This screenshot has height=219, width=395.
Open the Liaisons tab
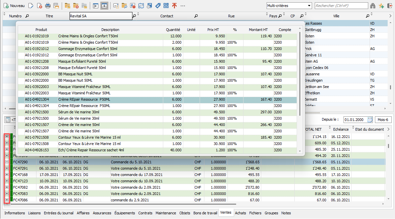(x=34, y=213)
